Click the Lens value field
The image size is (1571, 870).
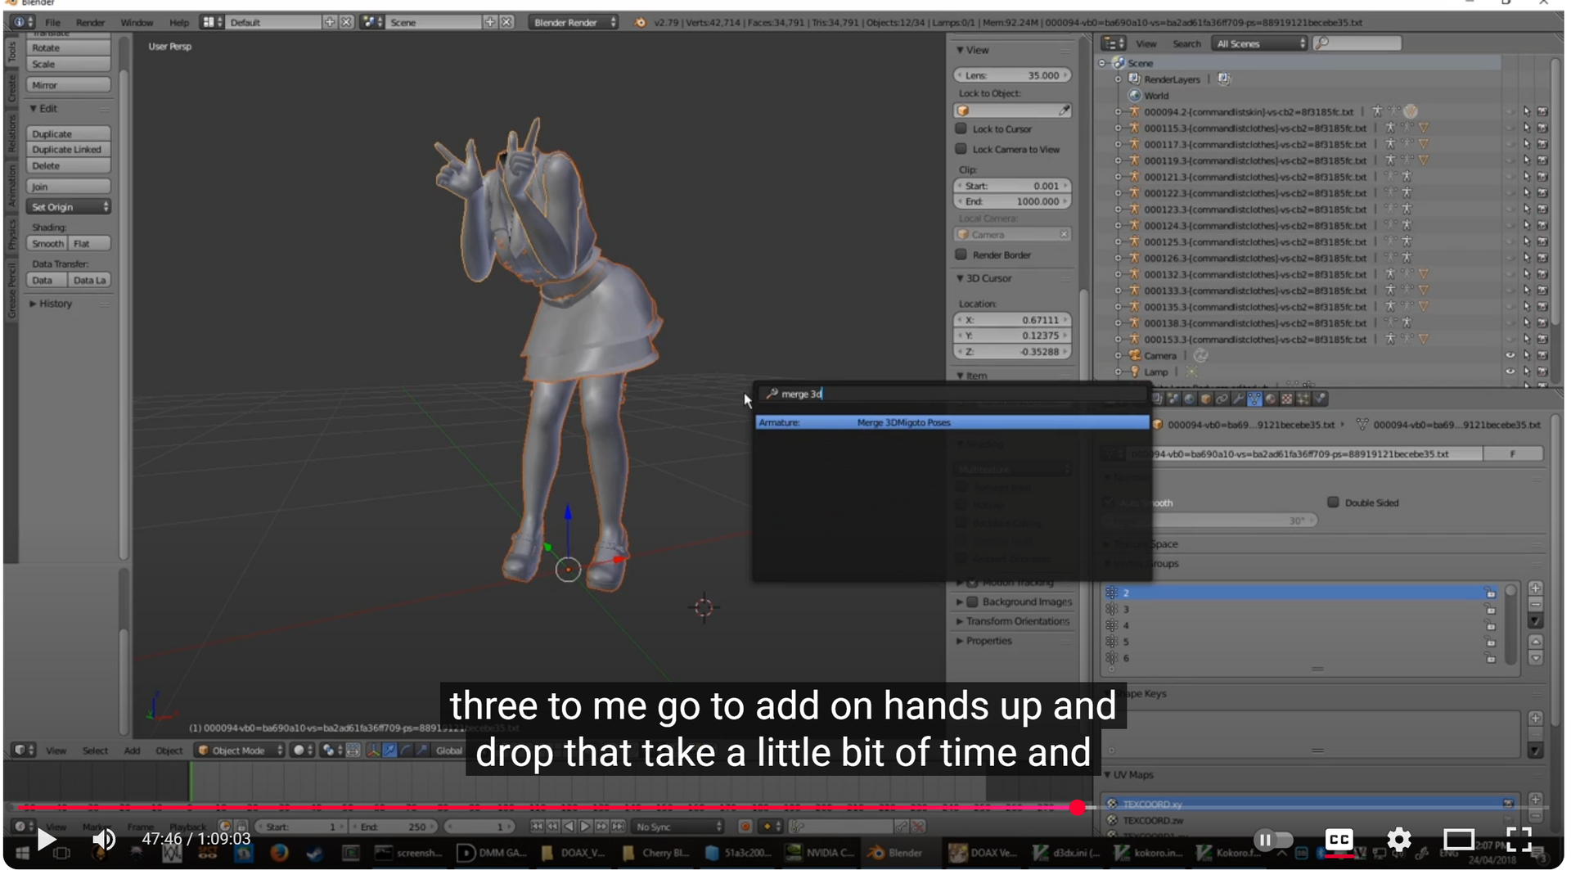1012,75
